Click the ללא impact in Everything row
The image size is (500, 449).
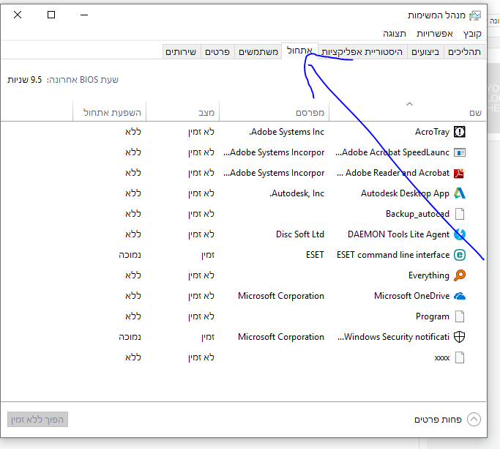pyautogui.click(x=133, y=275)
